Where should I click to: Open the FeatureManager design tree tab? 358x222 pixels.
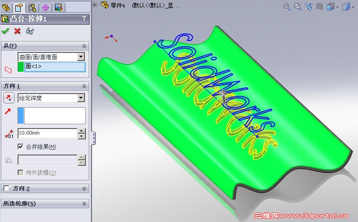[x=6, y=8]
